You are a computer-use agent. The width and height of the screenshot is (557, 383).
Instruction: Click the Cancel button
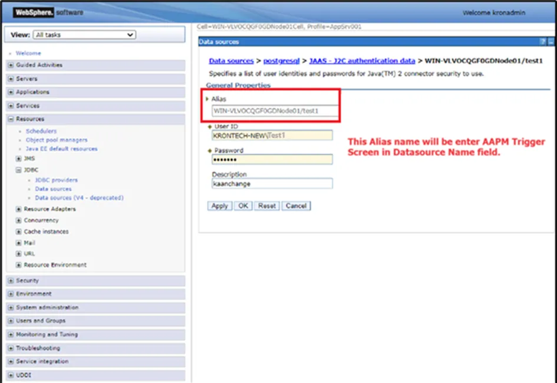point(296,206)
